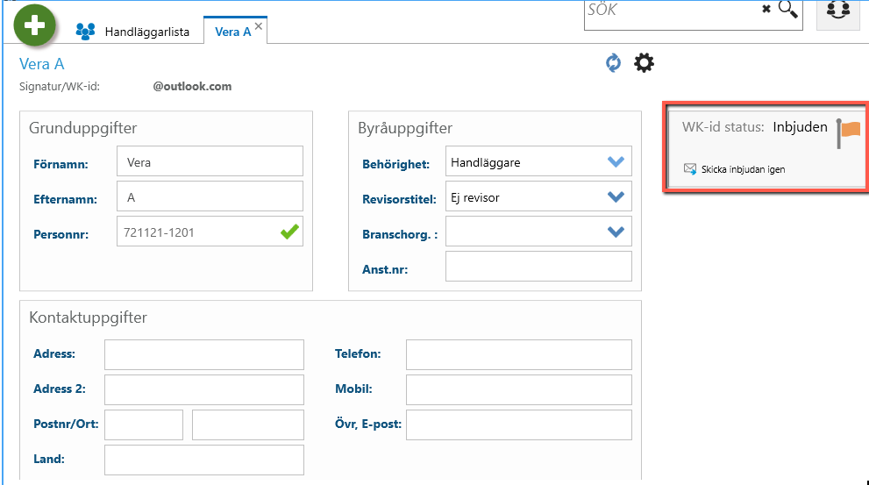Click the Anst.nr input field
Viewport: 869px width, 485px height.
pyautogui.click(x=538, y=266)
